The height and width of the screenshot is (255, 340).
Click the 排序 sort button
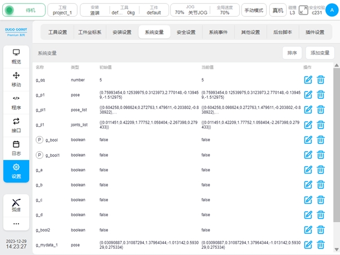(x=292, y=53)
